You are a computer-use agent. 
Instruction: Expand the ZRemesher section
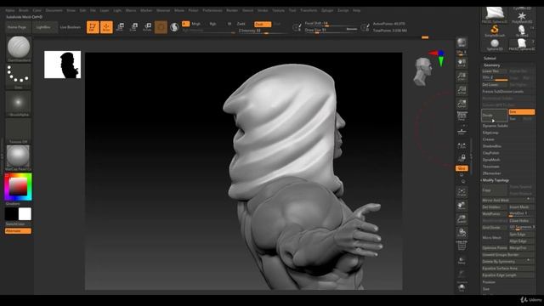pos(491,173)
